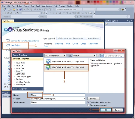Open the SharePoint link
Screen dimensions: 135x119
pos(93,44)
